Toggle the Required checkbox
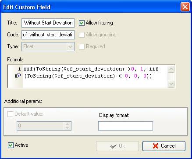This screenshot has height=159, width=192. click(82, 46)
